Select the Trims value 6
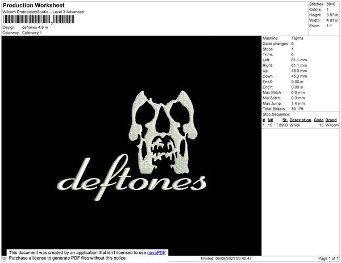The height and width of the screenshot is (263, 341). (x=293, y=54)
